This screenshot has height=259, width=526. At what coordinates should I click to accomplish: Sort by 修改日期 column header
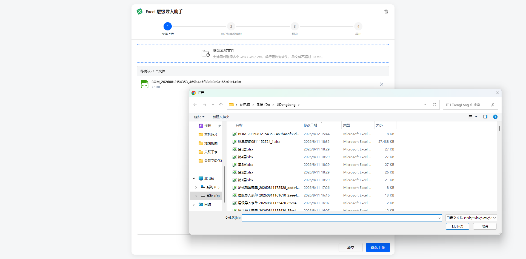pos(310,125)
